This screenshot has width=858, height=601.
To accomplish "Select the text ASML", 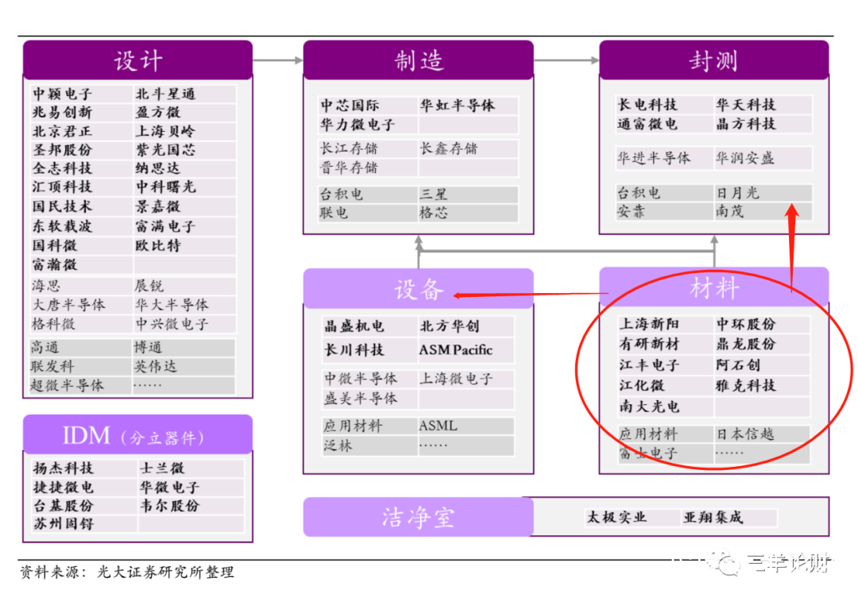I will 439,425.
